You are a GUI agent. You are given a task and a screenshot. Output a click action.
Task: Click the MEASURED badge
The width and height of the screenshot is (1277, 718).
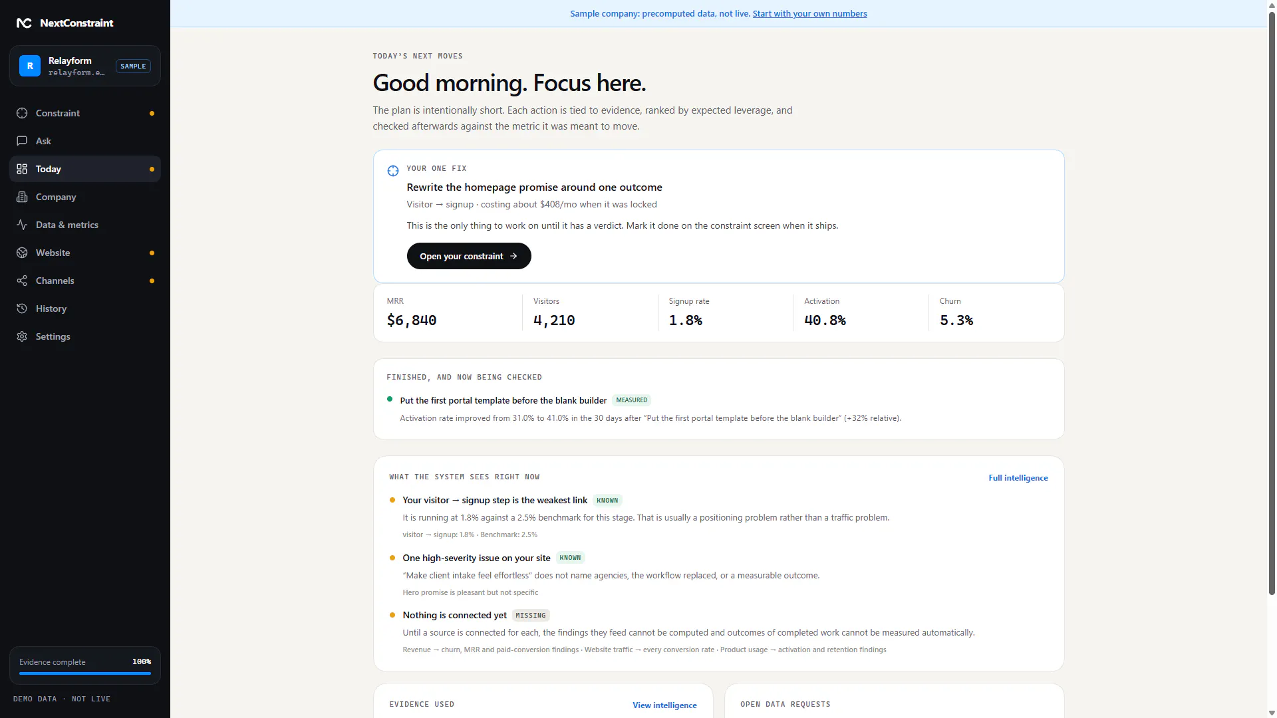click(x=631, y=400)
